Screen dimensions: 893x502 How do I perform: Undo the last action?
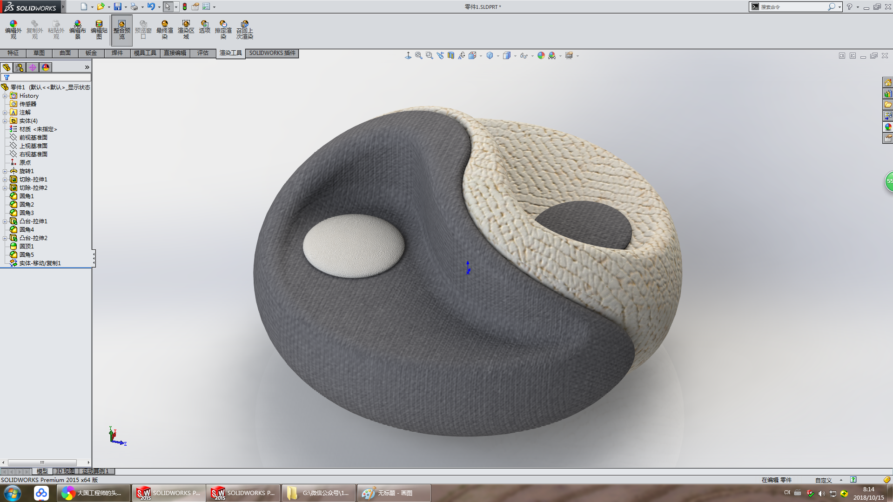[x=151, y=7]
